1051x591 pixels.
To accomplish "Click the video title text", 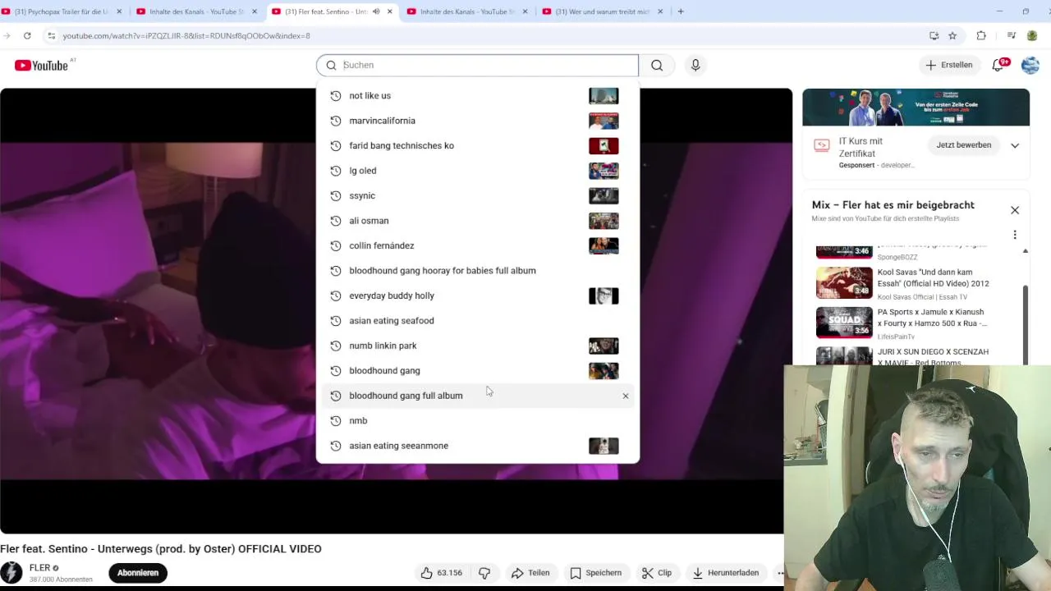I will click(x=161, y=548).
